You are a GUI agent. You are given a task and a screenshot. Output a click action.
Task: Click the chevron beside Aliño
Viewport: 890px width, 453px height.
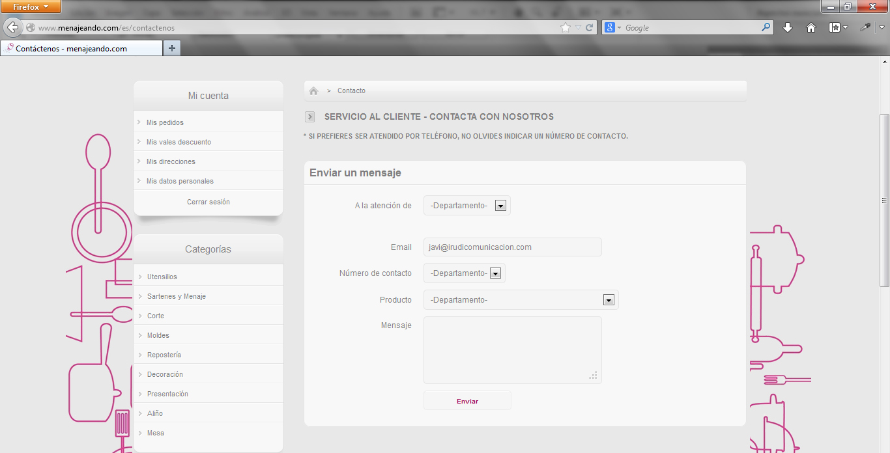click(139, 413)
